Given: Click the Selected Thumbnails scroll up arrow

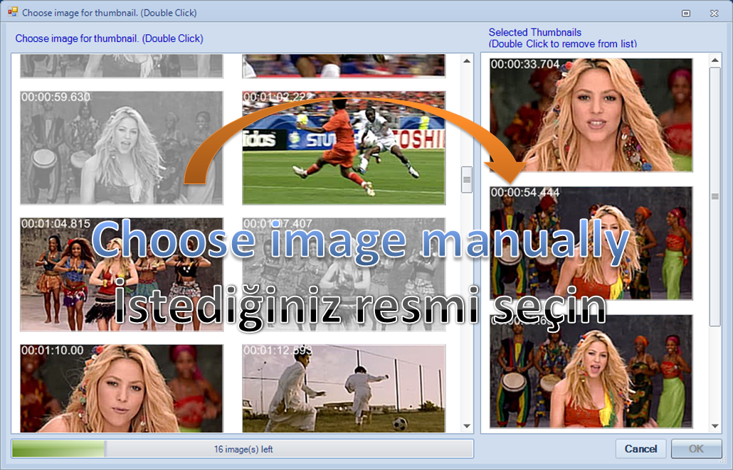Looking at the screenshot, I should coord(714,60).
